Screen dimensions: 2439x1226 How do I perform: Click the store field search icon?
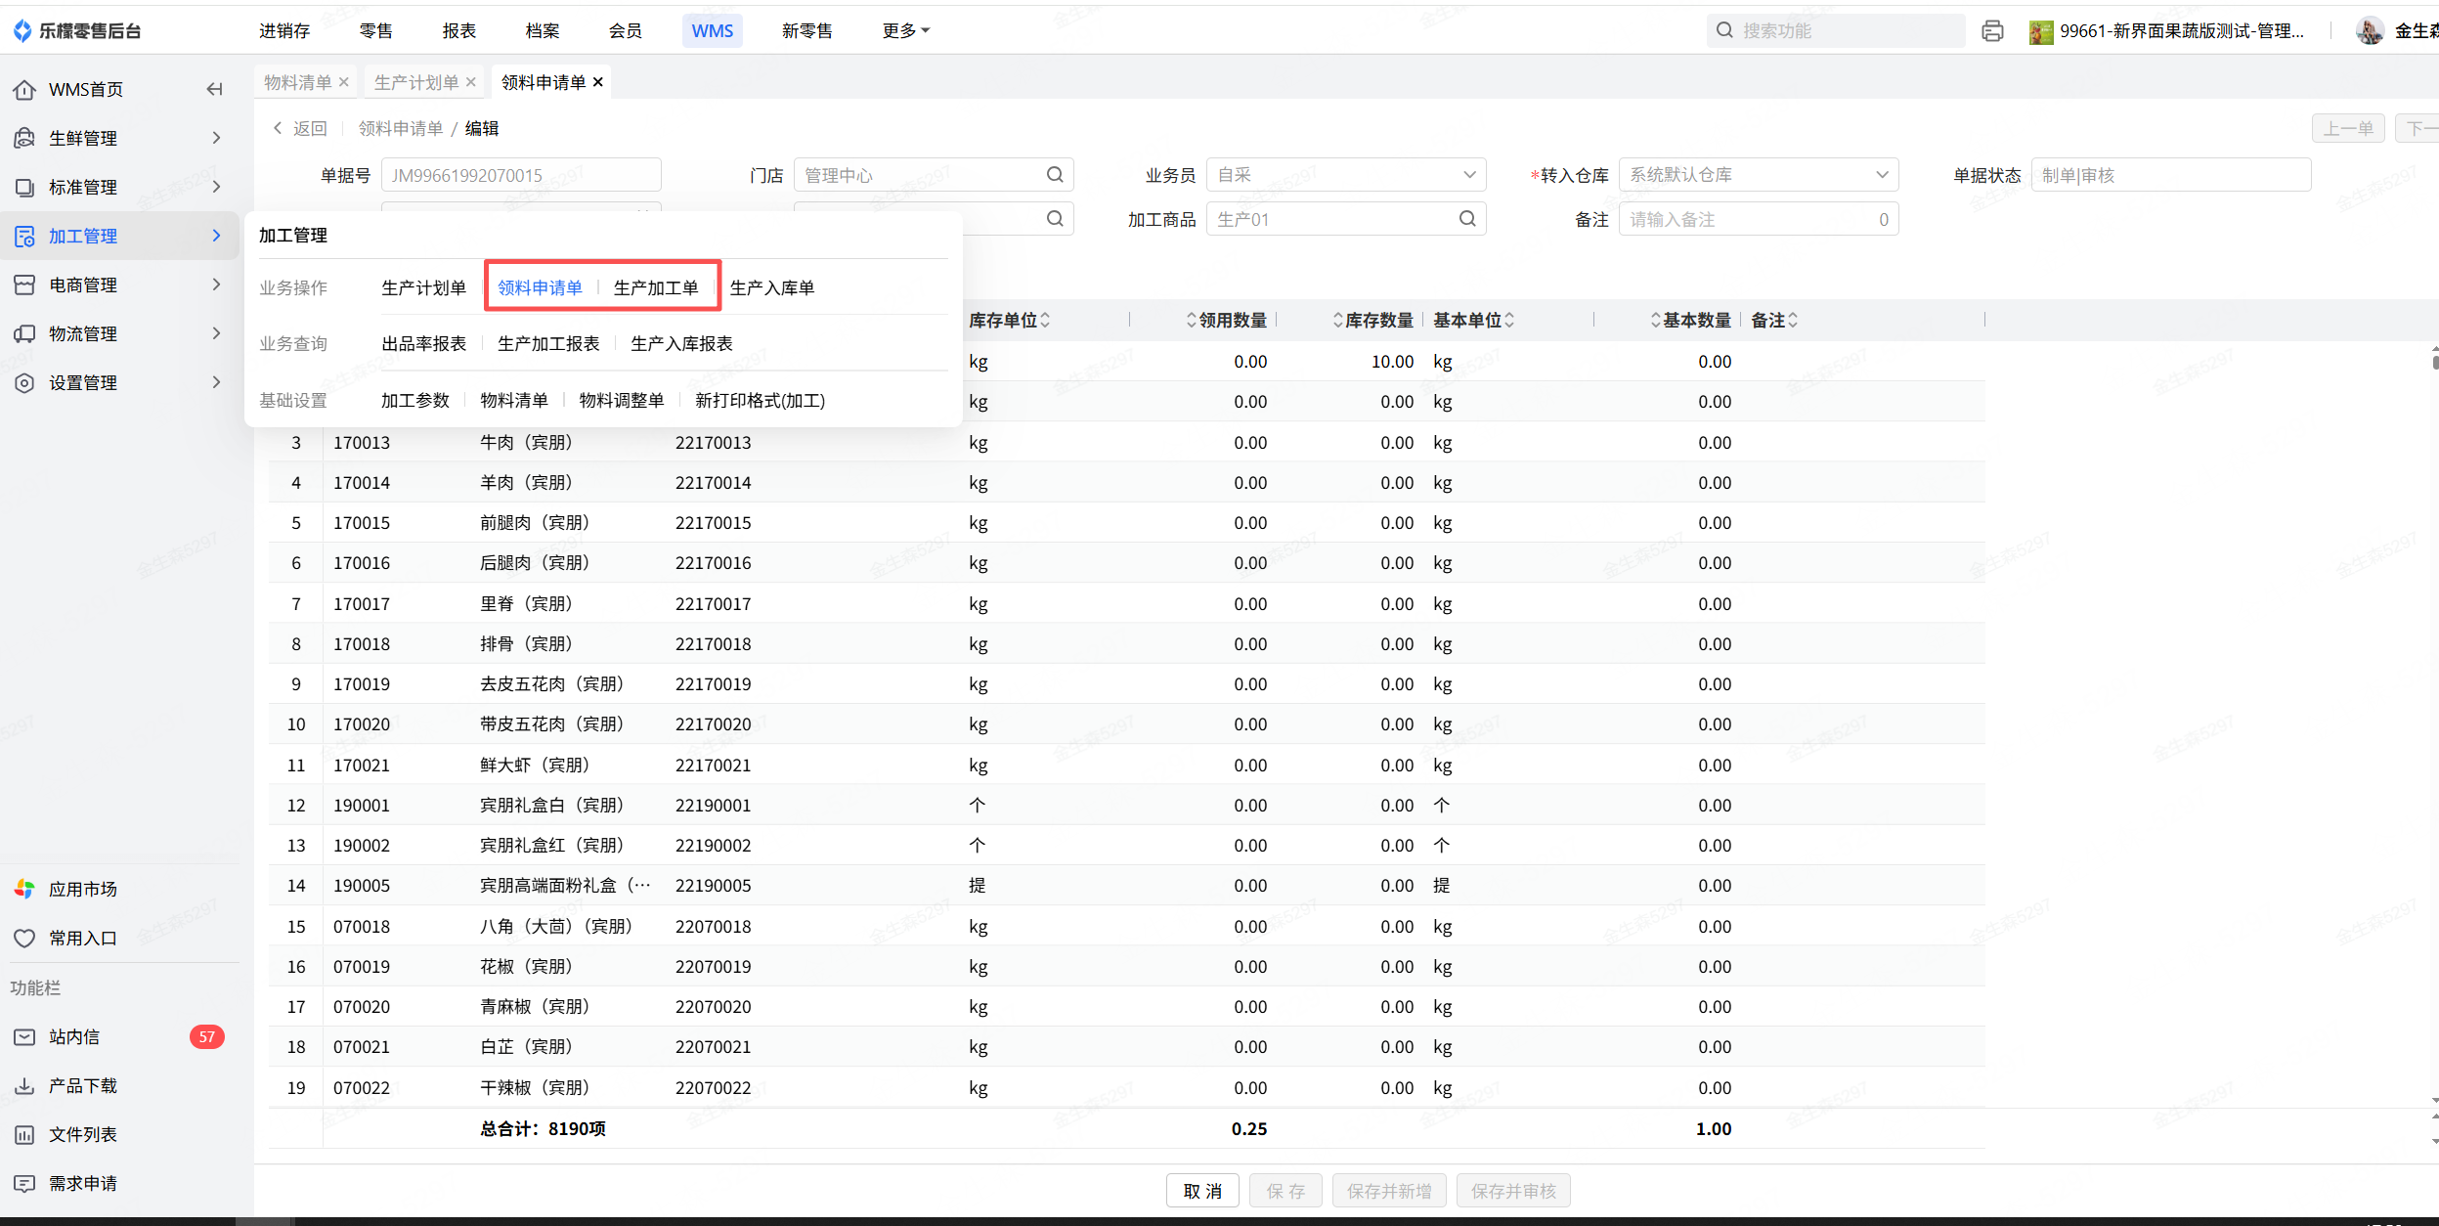click(1055, 175)
